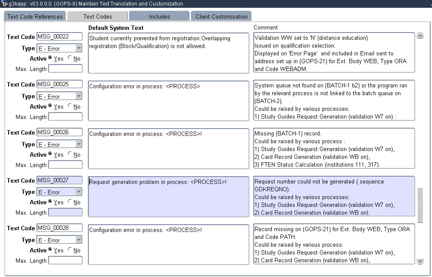
Task: Click the scrollbar down arrow icon
Action: click(x=419, y=261)
